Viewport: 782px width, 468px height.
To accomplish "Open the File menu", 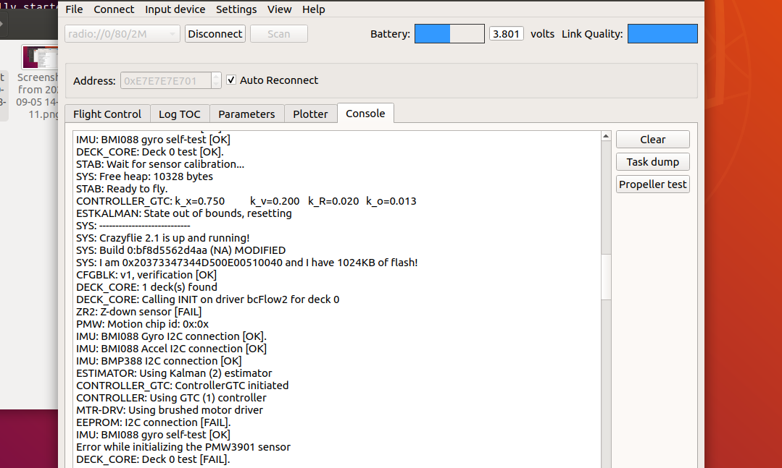I will 74,9.
